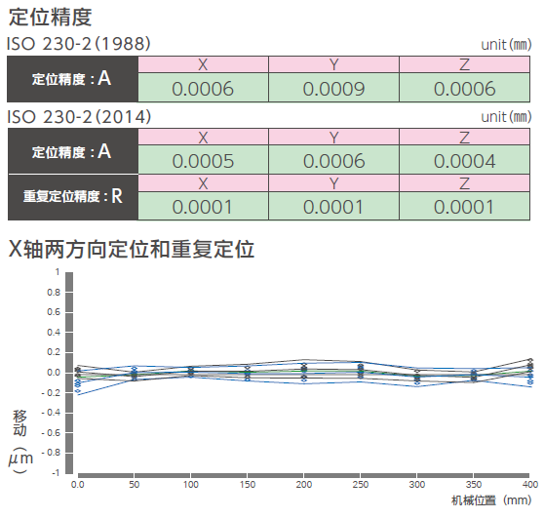Image resolution: width=544 pixels, height=519 pixels.
Task: Click y-axis tick label 0.0
Action: pyautogui.click(x=54, y=373)
